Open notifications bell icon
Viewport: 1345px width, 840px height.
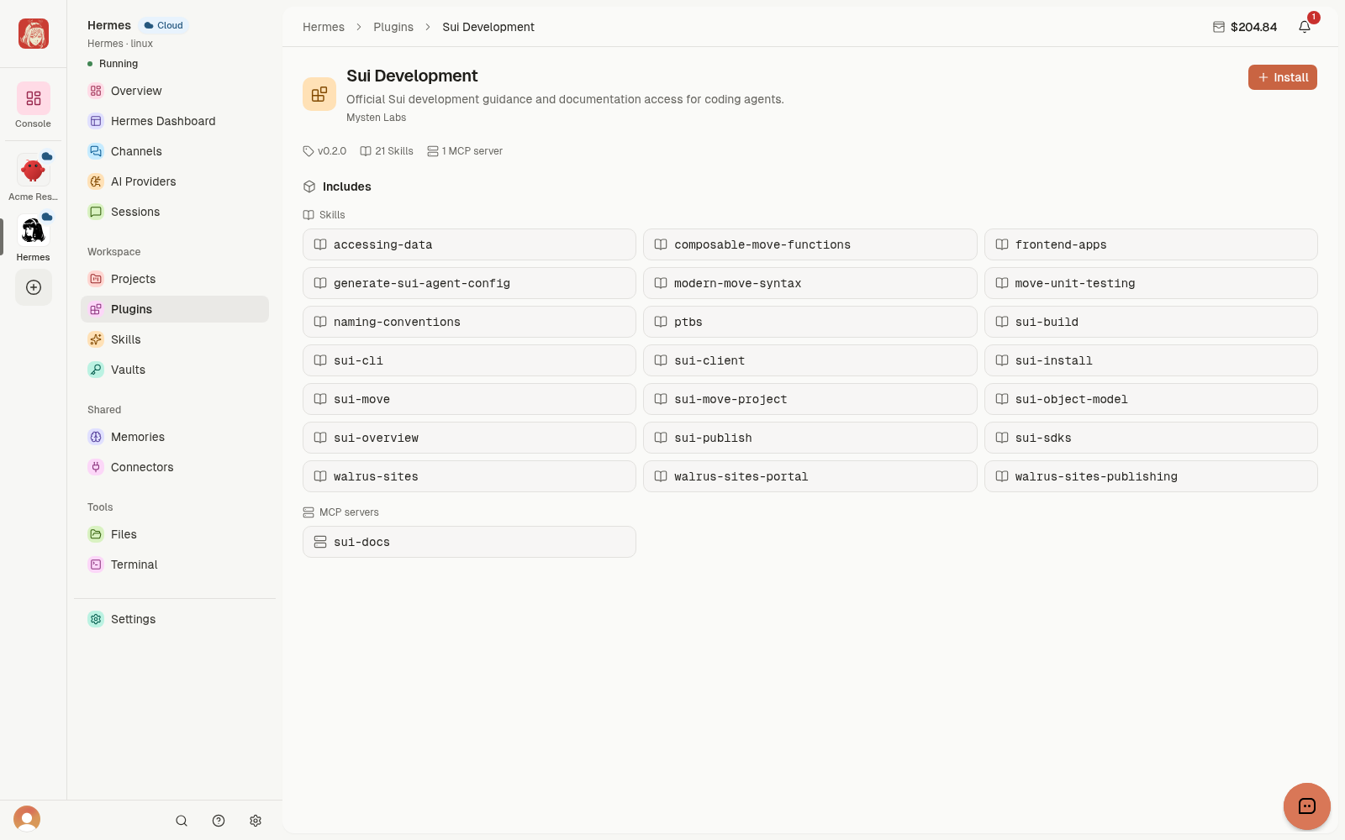click(x=1305, y=27)
